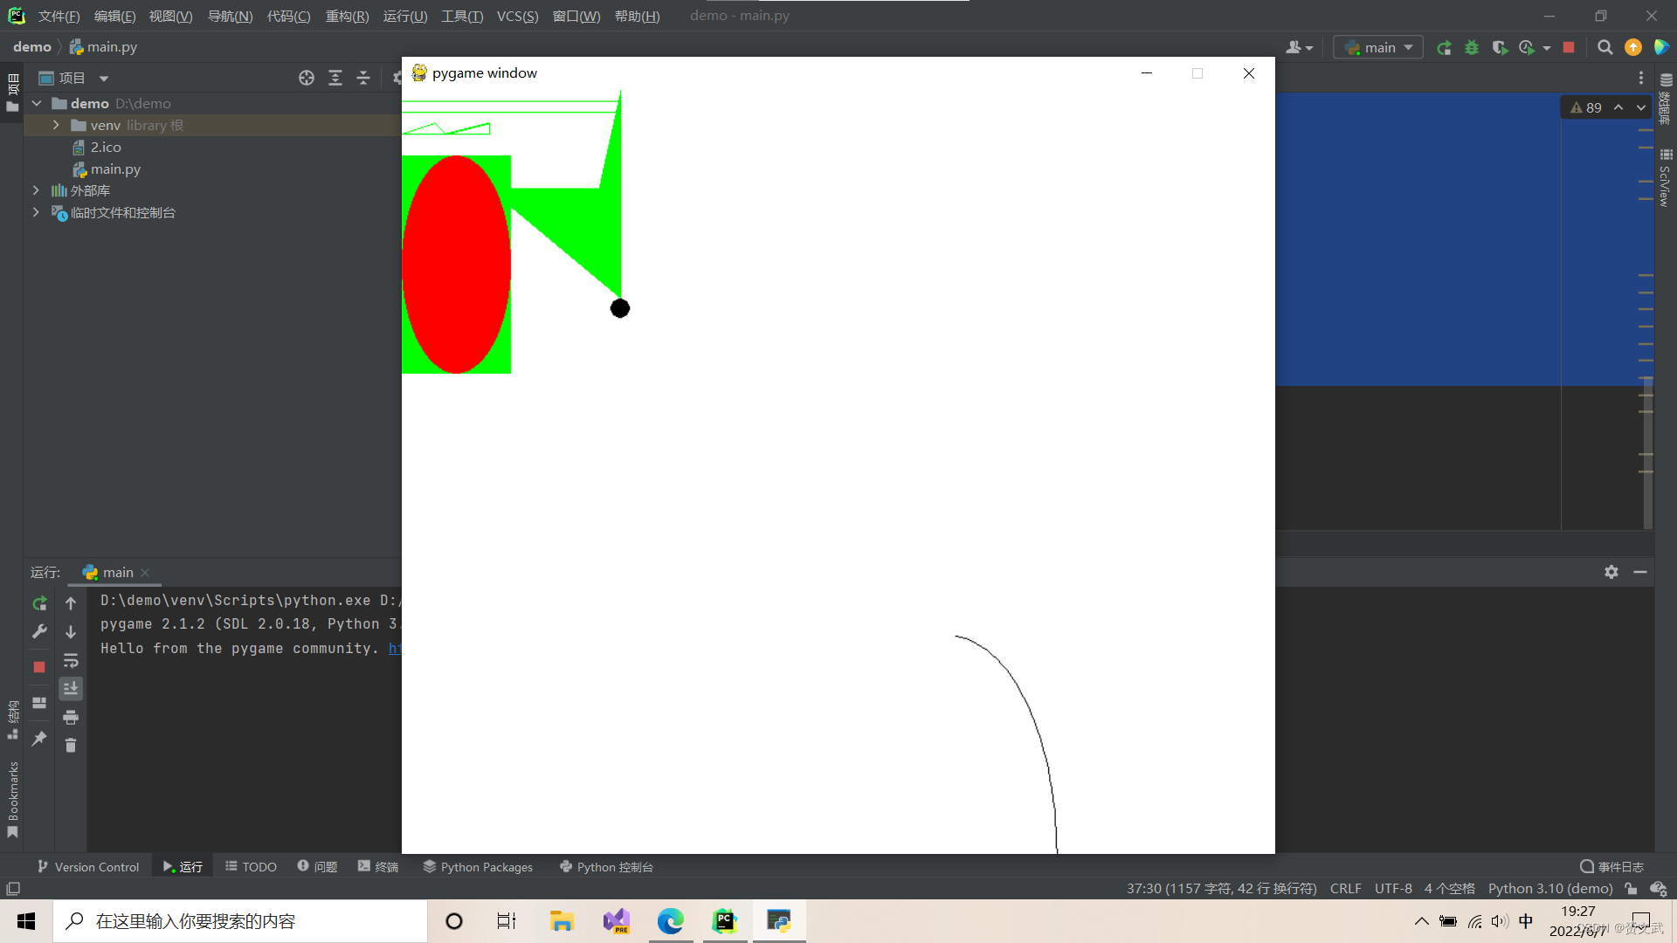Screen dimensions: 1677x943
Task: Open run panel settings gear
Action: click(x=1611, y=572)
